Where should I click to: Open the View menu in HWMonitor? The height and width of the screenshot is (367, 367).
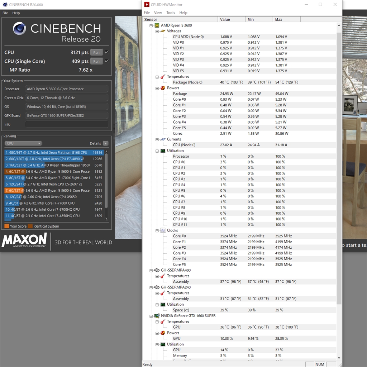pos(158,13)
